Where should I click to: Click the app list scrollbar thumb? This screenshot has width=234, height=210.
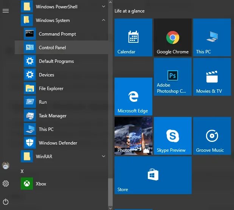[110, 192]
